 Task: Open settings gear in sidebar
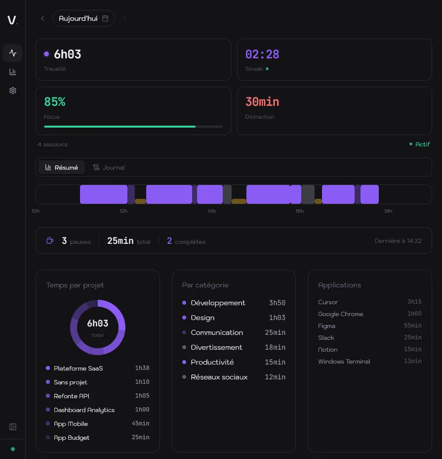click(x=12, y=91)
